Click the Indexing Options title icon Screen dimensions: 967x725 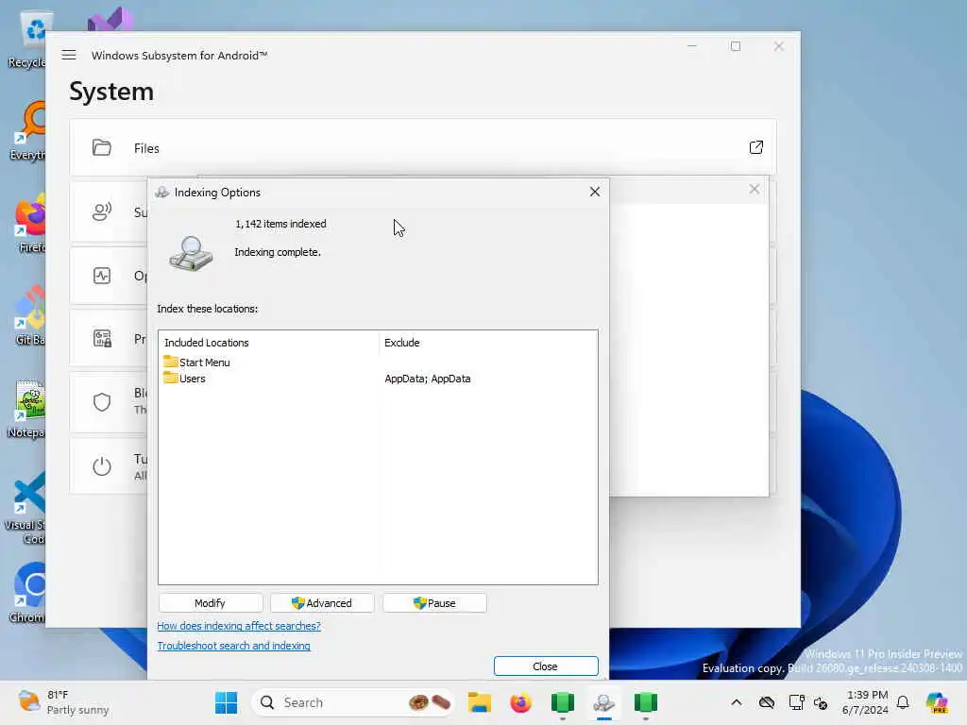pos(162,193)
